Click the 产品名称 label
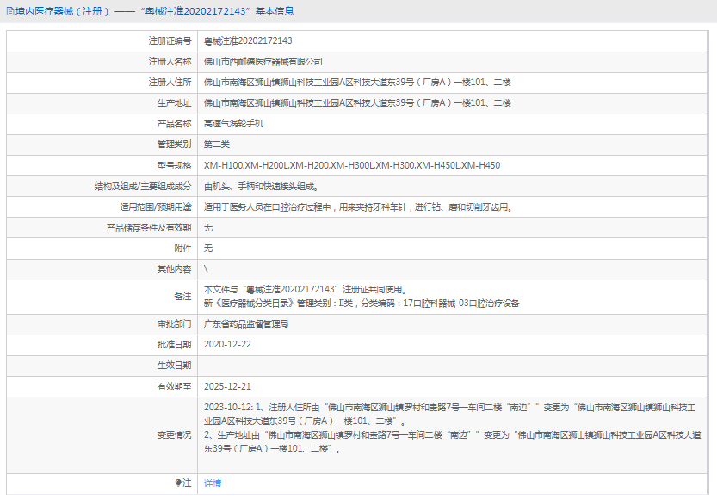 [x=174, y=123]
